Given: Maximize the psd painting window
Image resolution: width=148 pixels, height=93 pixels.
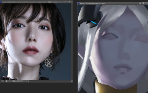Looking at the screenshot, I should (x=143, y=3).
